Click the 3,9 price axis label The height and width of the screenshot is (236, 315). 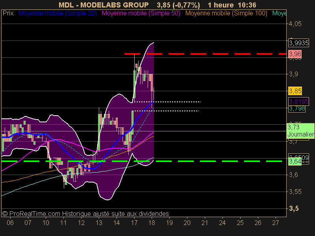point(293,74)
